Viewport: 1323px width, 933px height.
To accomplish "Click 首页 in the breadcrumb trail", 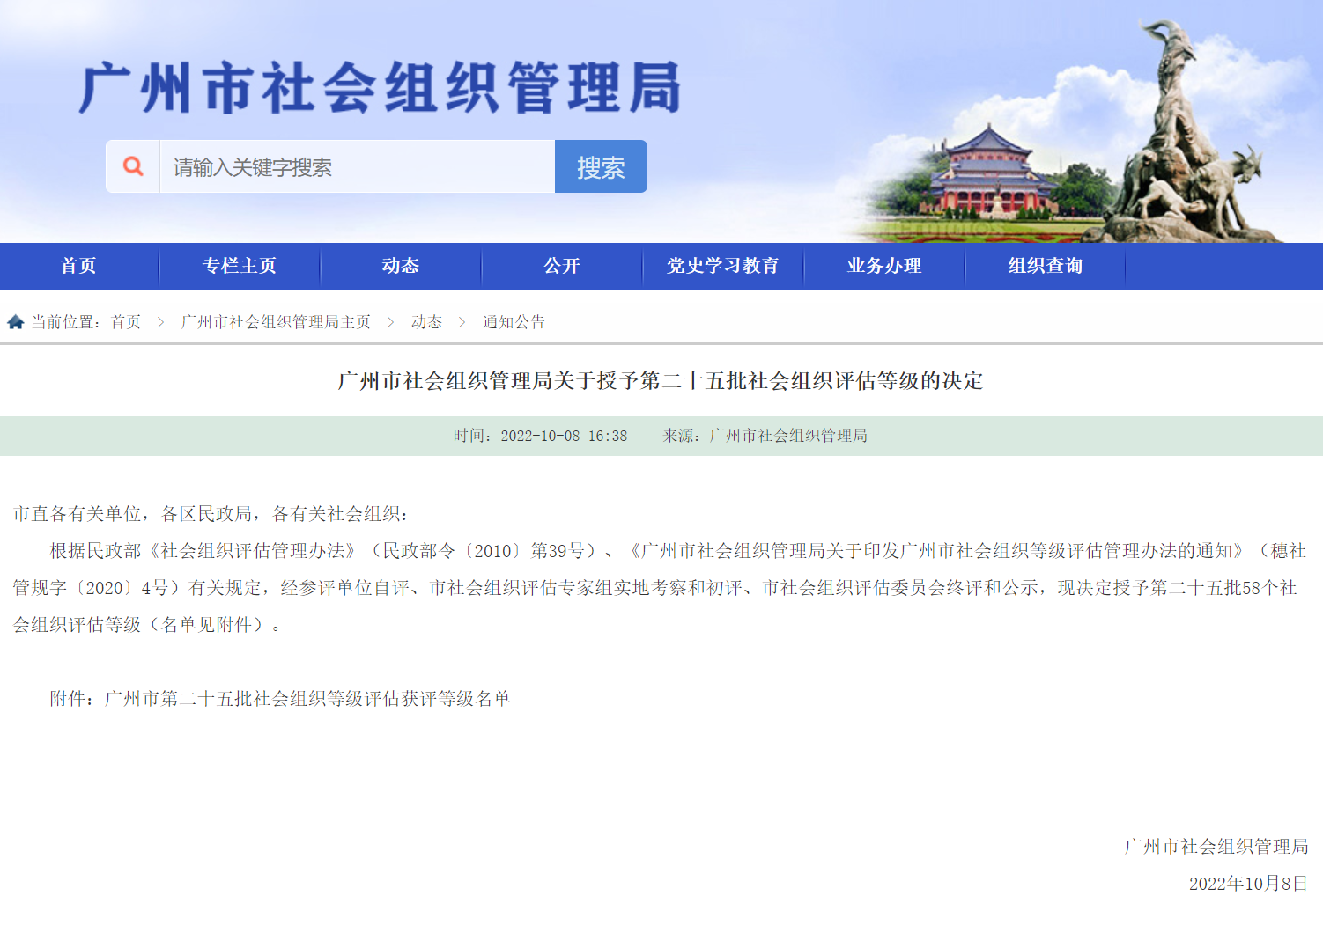I will 126,321.
